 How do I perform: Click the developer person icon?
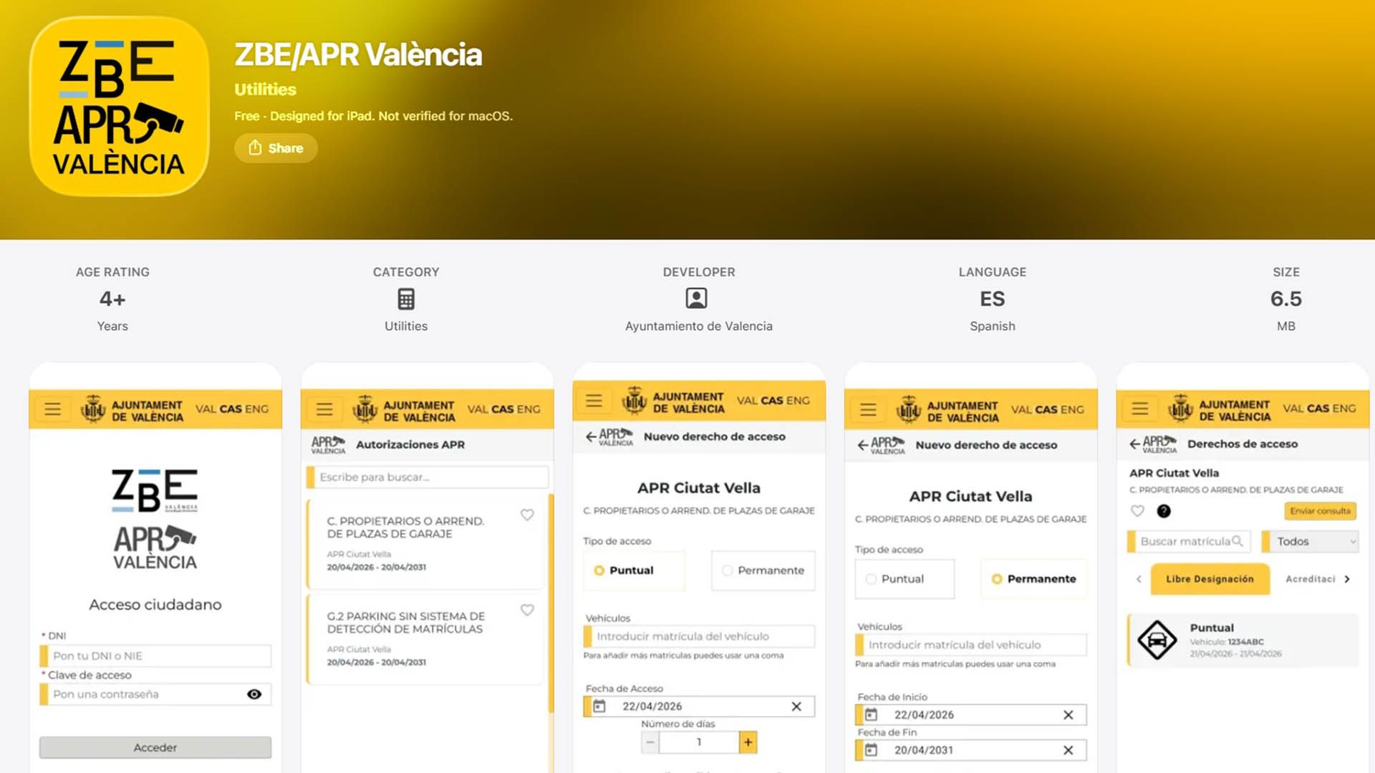click(696, 298)
